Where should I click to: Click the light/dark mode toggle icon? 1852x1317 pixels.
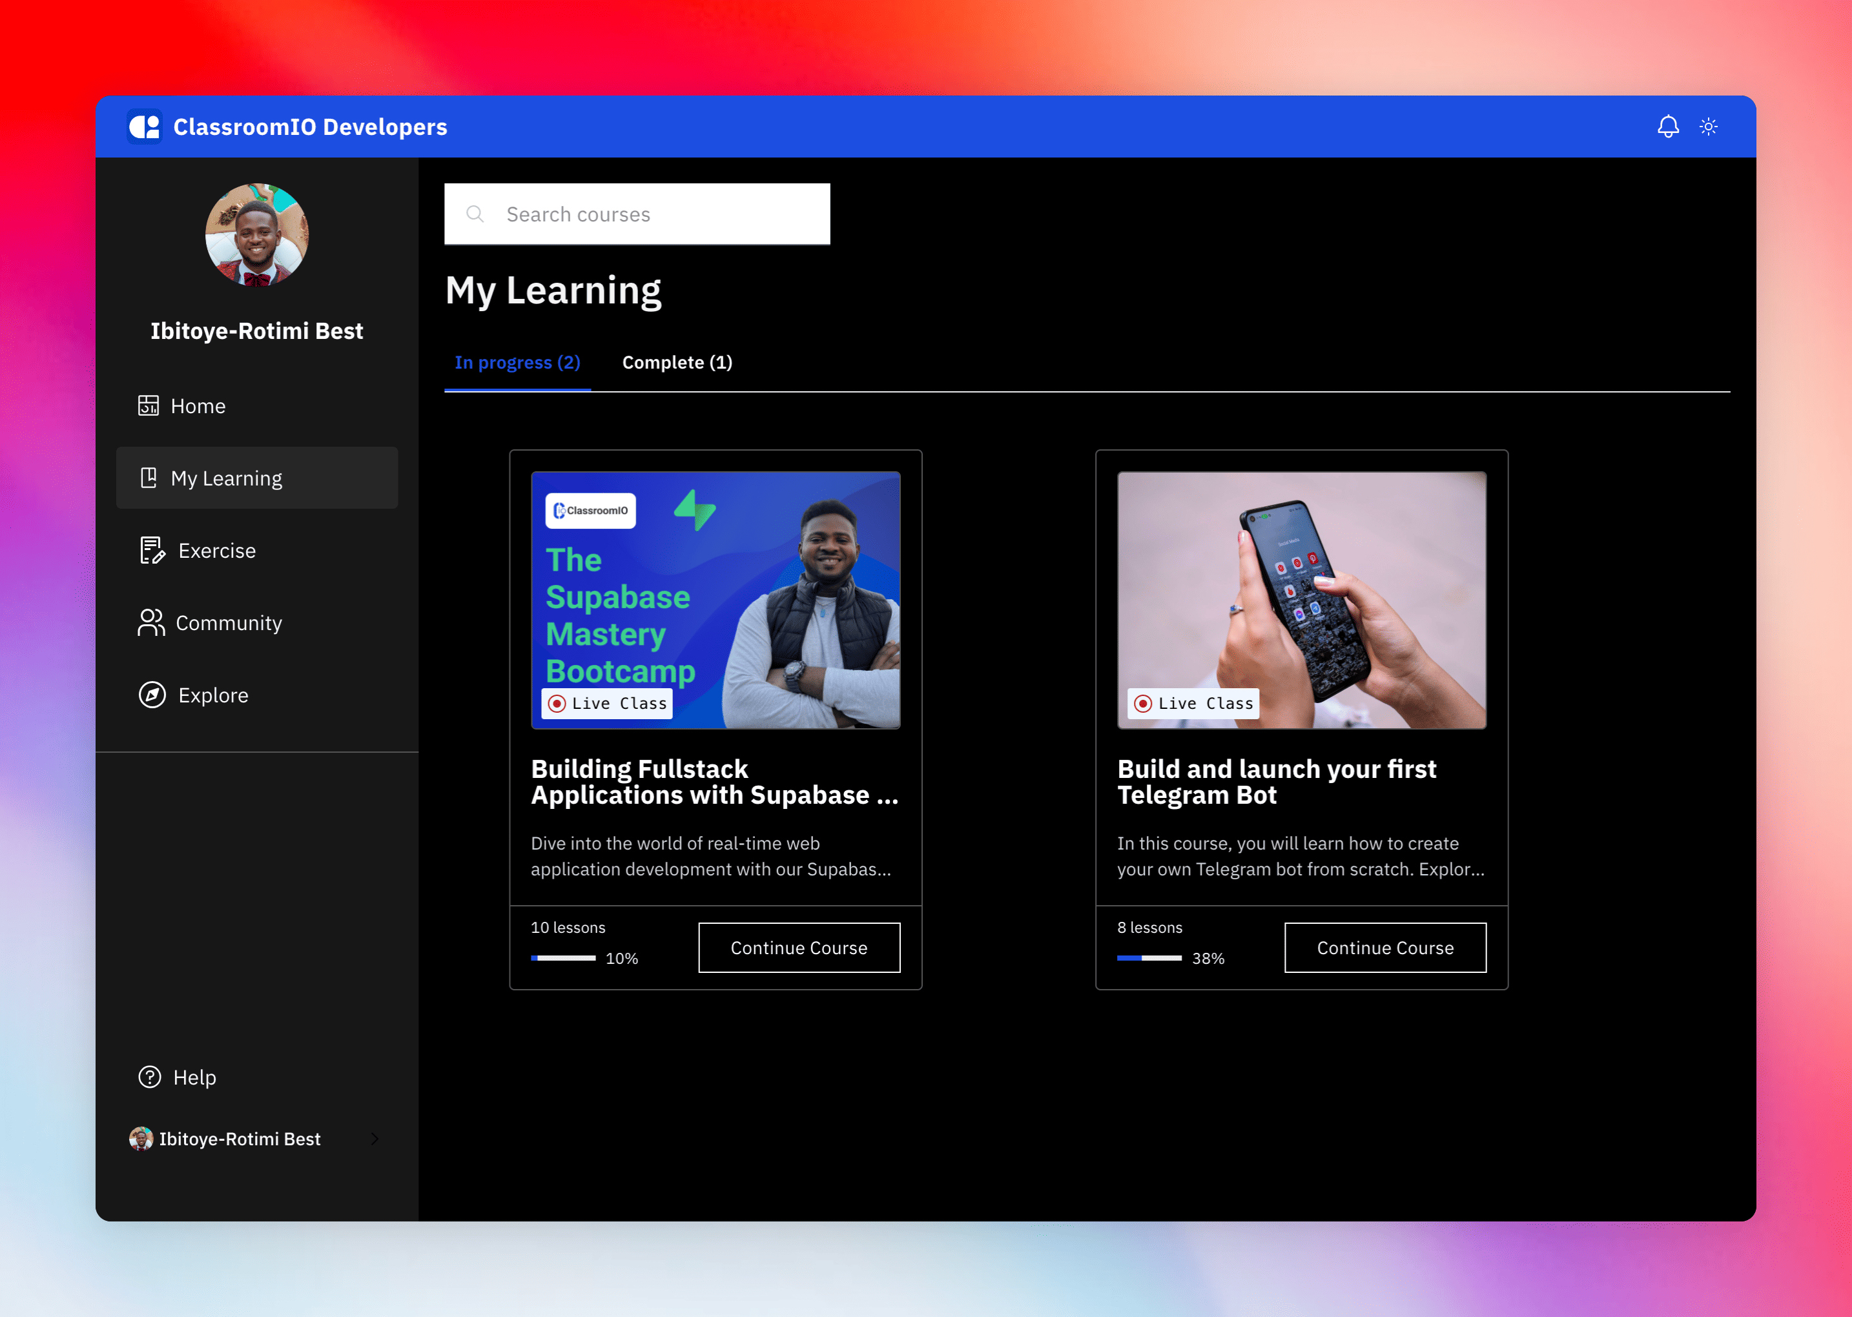click(x=1709, y=127)
